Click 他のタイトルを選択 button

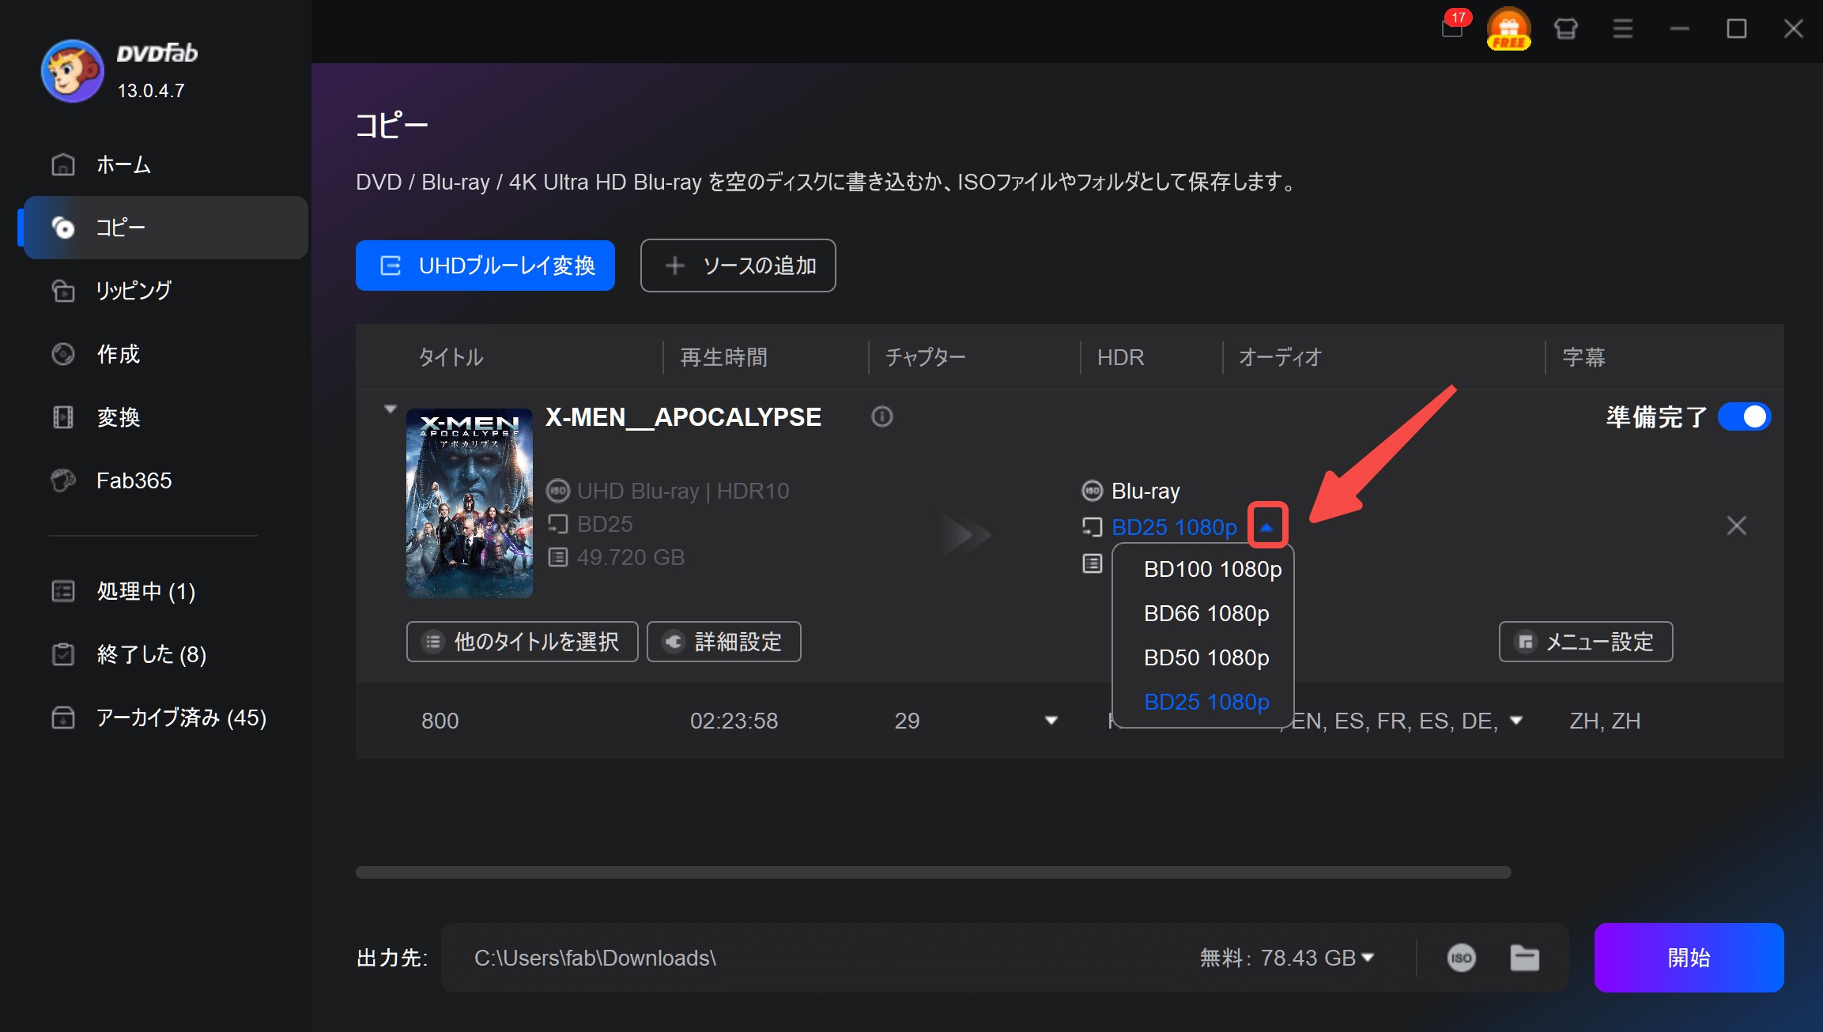pyautogui.click(x=522, y=642)
